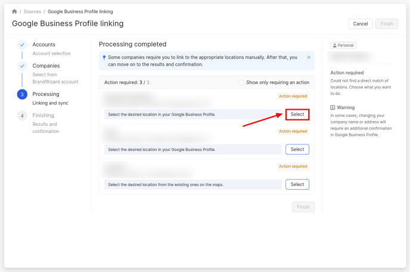Click Warning heading text in sidebar
This screenshot has height=272, width=410.
click(346, 107)
